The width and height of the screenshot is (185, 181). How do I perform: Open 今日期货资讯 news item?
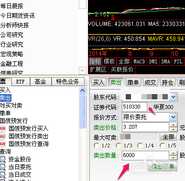coord(17,16)
